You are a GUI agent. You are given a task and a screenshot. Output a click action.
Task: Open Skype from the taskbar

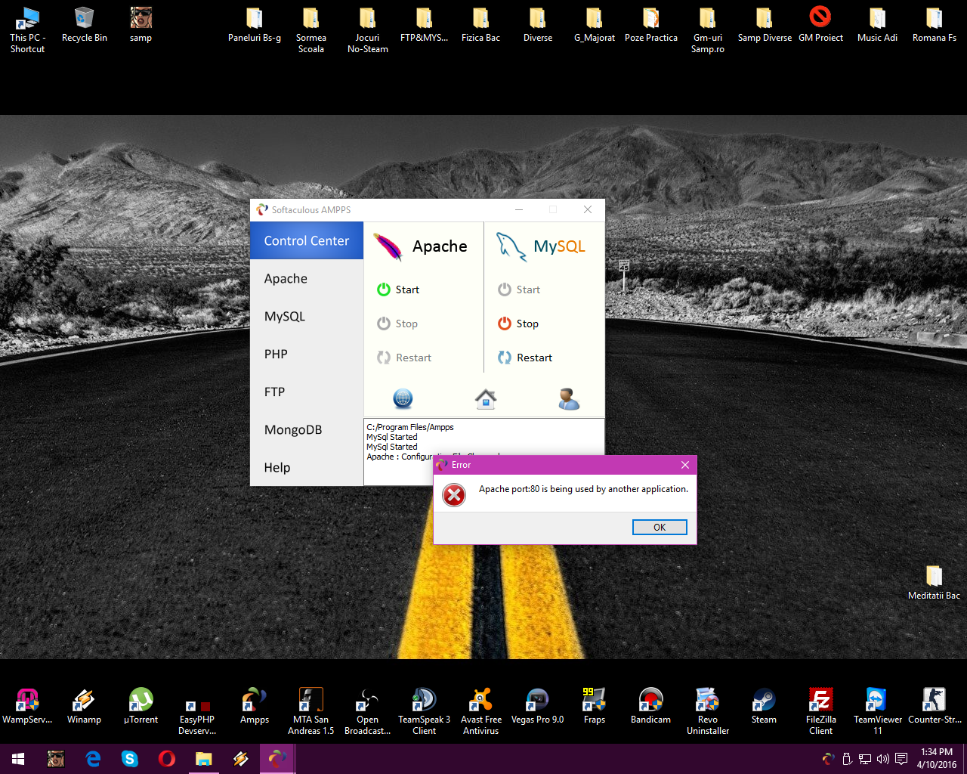point(130,759)
